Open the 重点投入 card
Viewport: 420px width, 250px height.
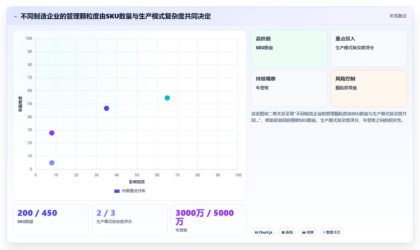pyautogui.click(x=369, y=49)
